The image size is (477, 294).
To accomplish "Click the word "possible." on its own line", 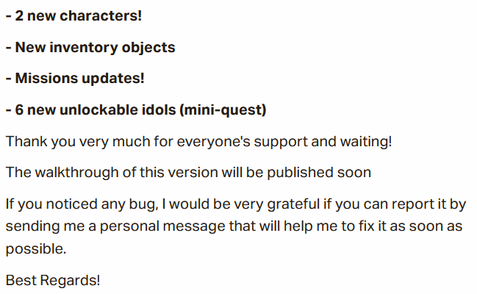I will coord(36,249).
